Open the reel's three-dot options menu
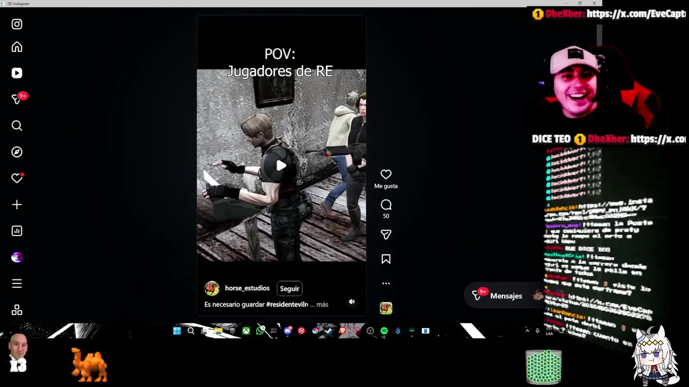 386,283
